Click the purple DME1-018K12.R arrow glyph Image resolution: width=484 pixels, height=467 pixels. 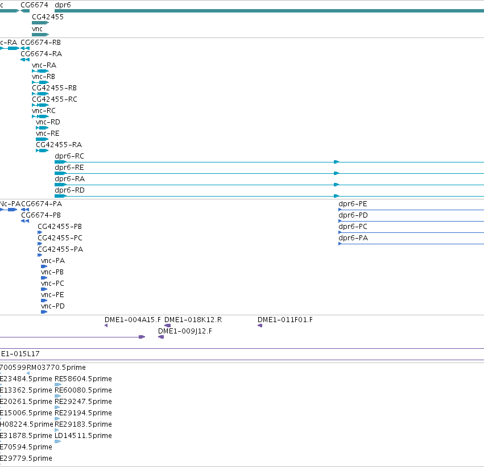click(x=168, y=326)
